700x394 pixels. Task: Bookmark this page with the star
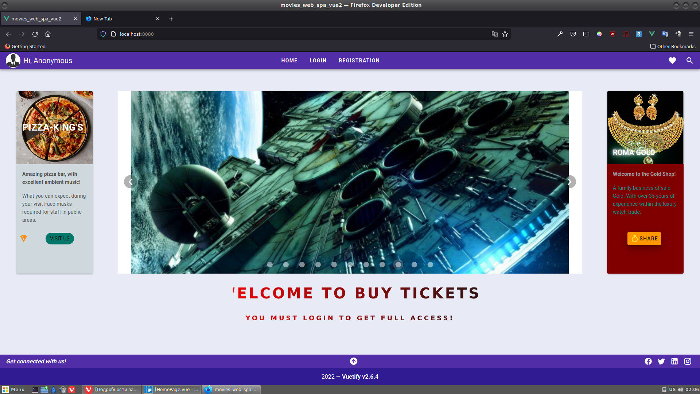[x=505, y=34]
